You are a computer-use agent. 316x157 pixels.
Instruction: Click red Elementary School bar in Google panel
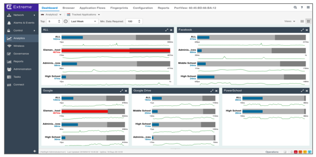click(85, 111)
